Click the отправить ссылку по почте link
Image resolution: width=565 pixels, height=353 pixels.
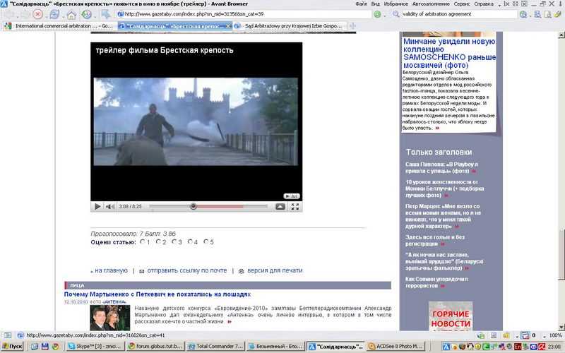(186, 270)
